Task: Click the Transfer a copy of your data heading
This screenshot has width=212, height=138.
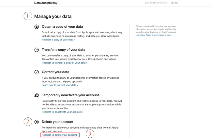Action: click(64, 50)
